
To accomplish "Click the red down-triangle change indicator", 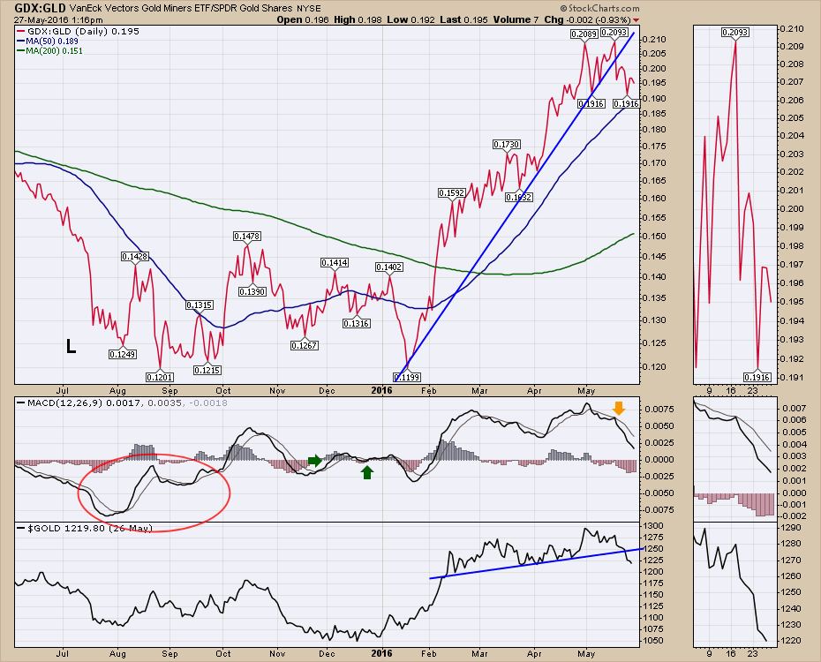I will tap(636, 20).
